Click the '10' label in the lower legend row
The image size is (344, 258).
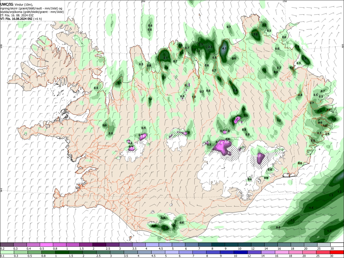[x=235, y=256]
